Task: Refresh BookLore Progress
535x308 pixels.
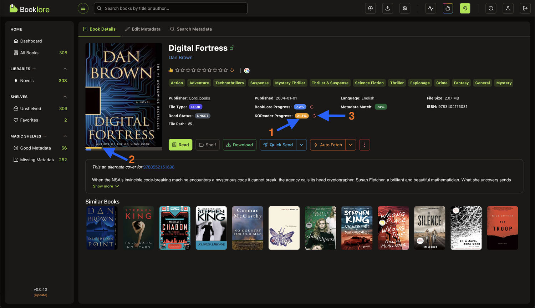Action: [x=311, y=106]
